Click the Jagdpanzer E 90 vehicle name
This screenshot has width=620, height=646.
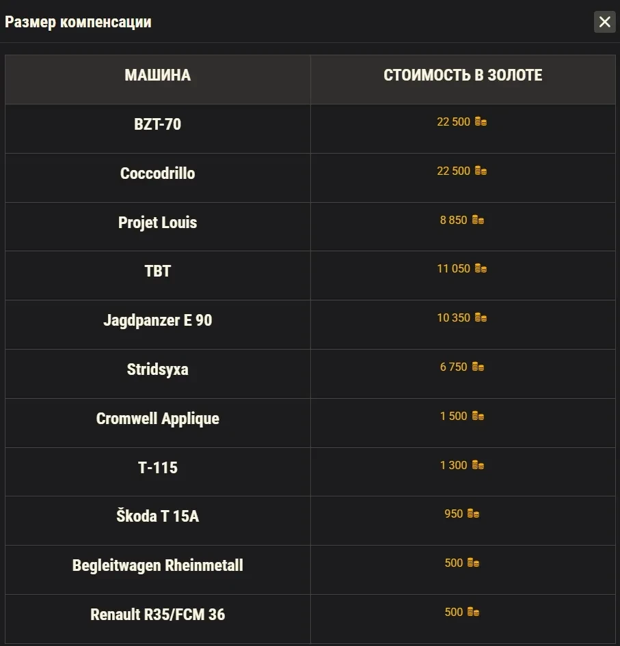157,320
